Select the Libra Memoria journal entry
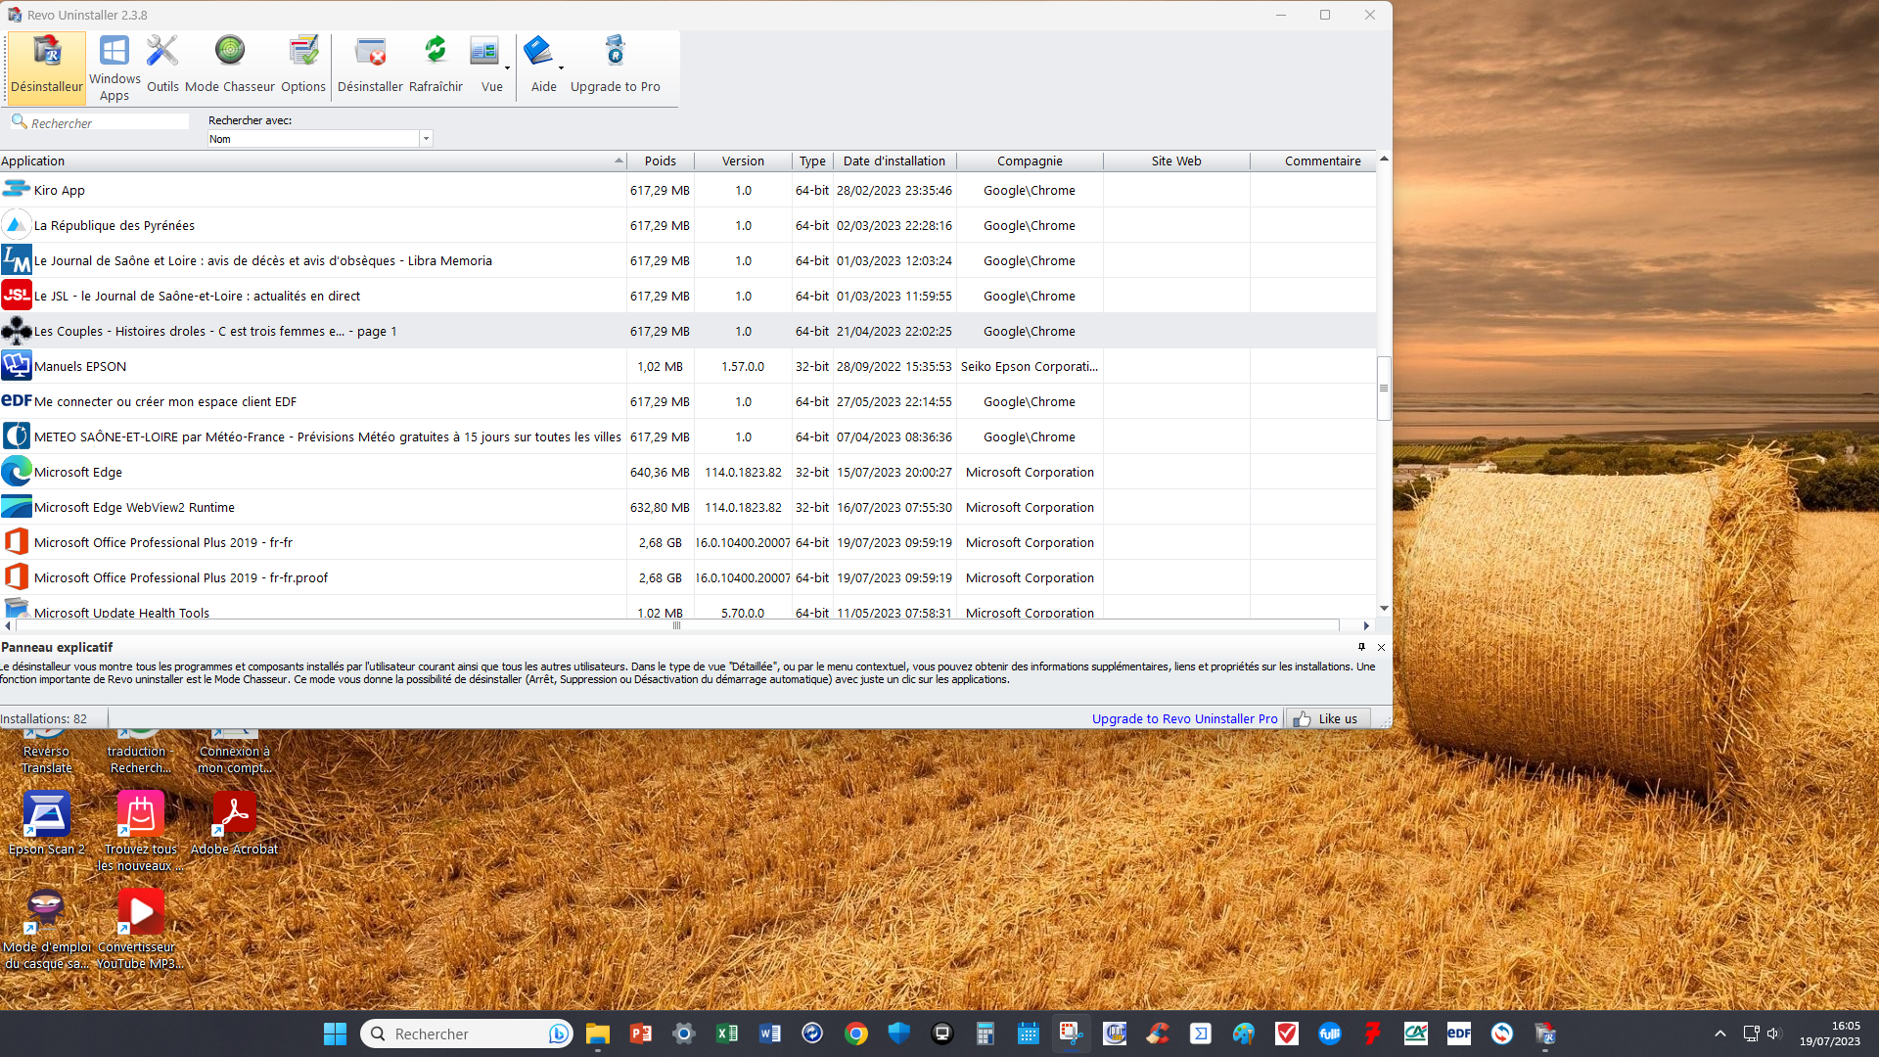Viewport: 1879px width, 1057px height. pos(688,260)
